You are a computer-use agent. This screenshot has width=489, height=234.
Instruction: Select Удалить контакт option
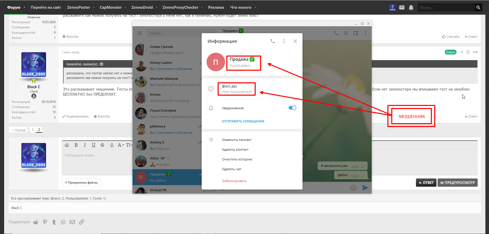pos(235,150)
